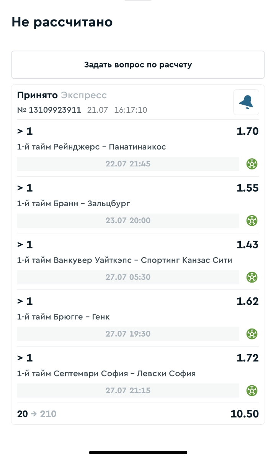Tap the 22.07 21:45 date bar
Viewport: 276px width, 460px height.
coord(128,164)
